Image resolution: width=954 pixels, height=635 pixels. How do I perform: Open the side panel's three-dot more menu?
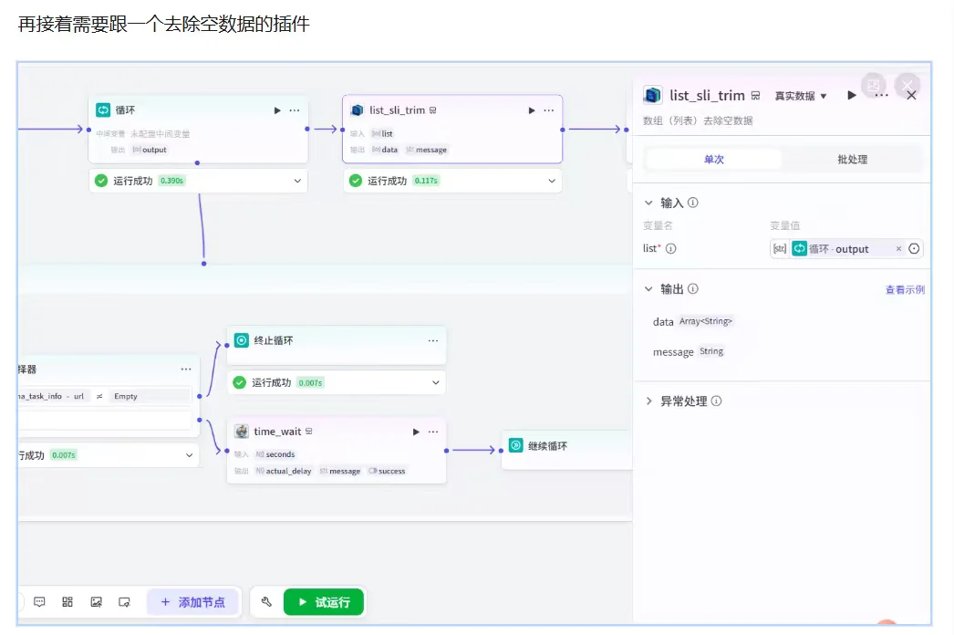click(x=881, y=95)
